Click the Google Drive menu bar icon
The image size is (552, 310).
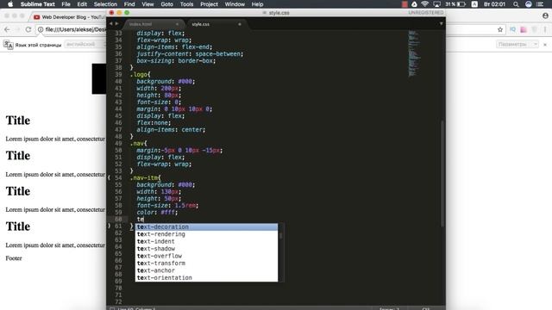click(x=414, y=4)
